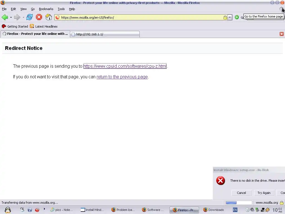
Task: Switch to the Downloads taskbar item
Action: (214, 210)
